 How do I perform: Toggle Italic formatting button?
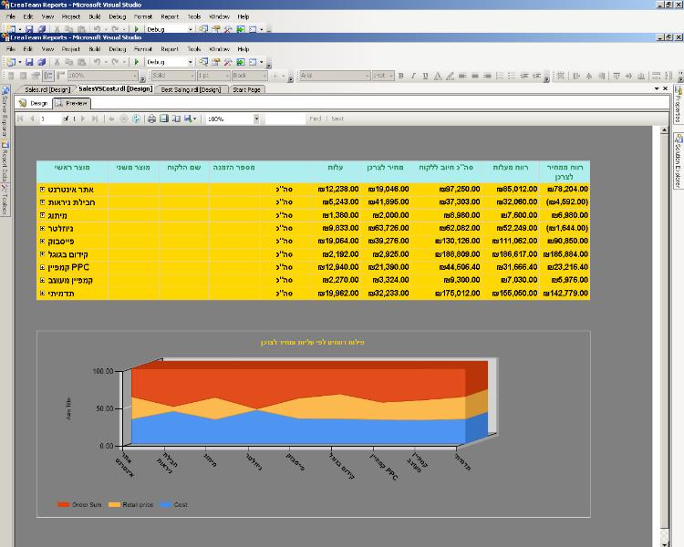point(413,76)
